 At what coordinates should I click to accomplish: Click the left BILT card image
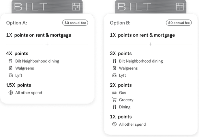tap(47, 7)
